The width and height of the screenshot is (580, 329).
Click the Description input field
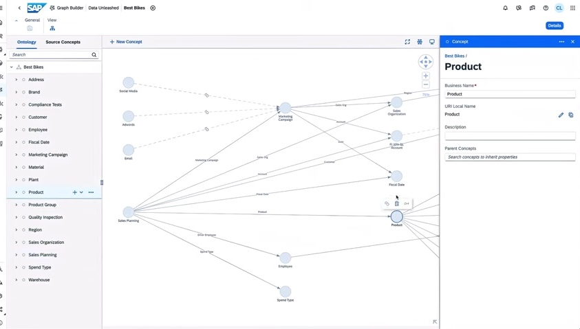point(510,136)
